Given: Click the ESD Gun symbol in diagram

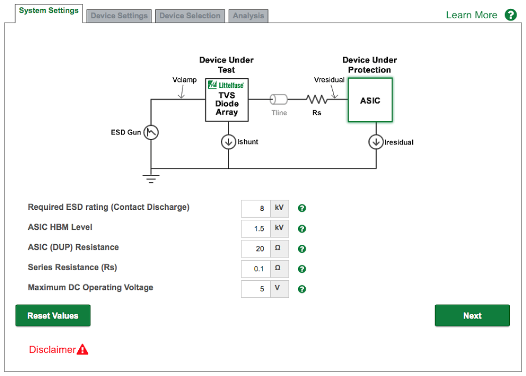Looking at the screenshot, I should [151, 132].
